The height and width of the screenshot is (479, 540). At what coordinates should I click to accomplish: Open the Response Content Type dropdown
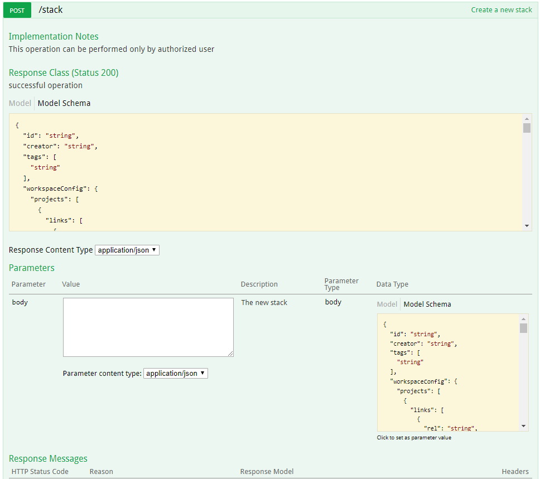tap(127, 250)
